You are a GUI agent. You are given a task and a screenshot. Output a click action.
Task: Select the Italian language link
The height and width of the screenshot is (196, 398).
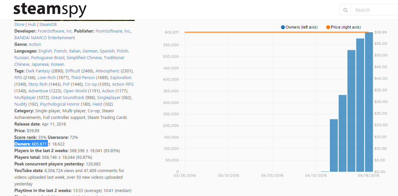74,51
